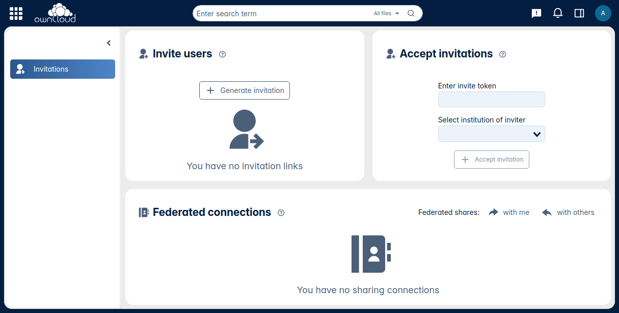
Task: Open the Select institution of inviter dropdown
Action: click(491, 134)
